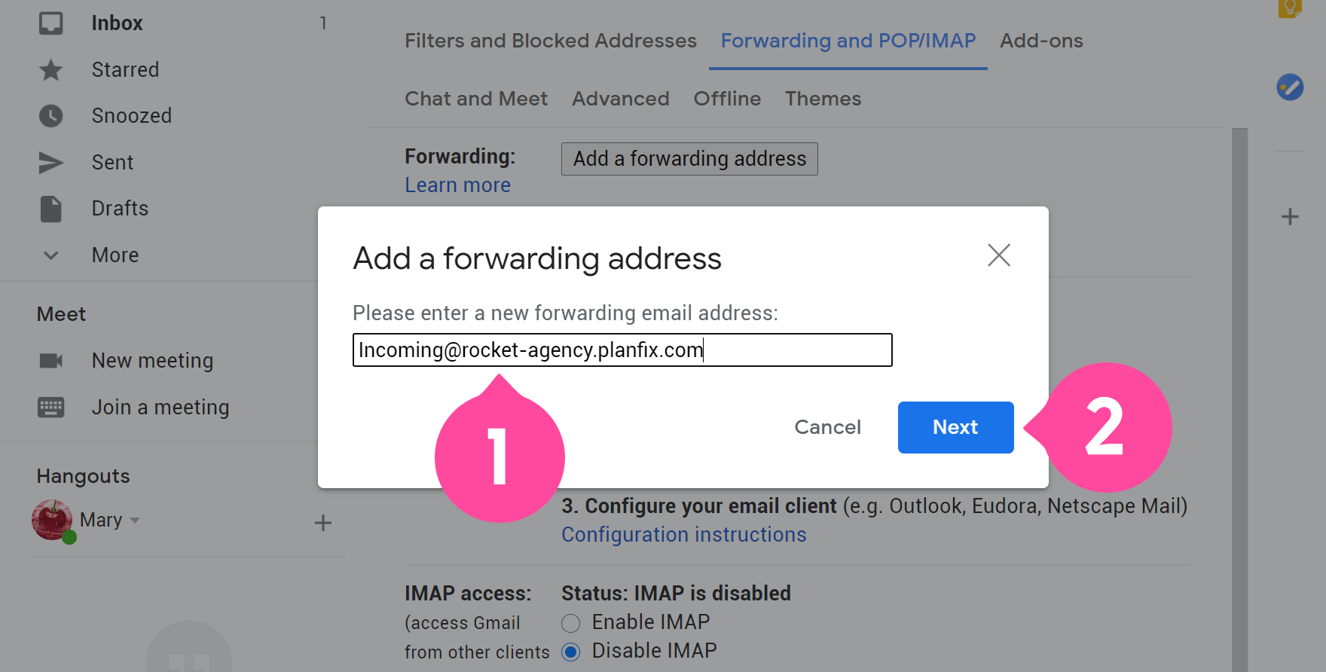Open Google Tasks side panel icon
The image size is (1326, 672).
[x=1290, y=87]
